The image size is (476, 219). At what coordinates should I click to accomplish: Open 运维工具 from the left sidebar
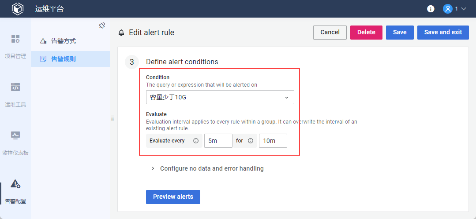[15, 95]
